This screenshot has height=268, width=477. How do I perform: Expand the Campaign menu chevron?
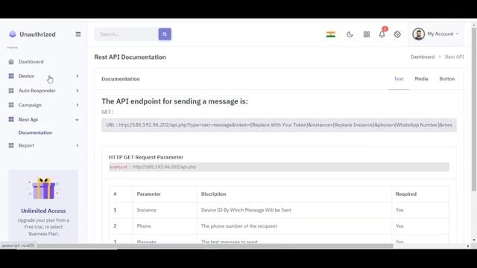click(78, 105)
